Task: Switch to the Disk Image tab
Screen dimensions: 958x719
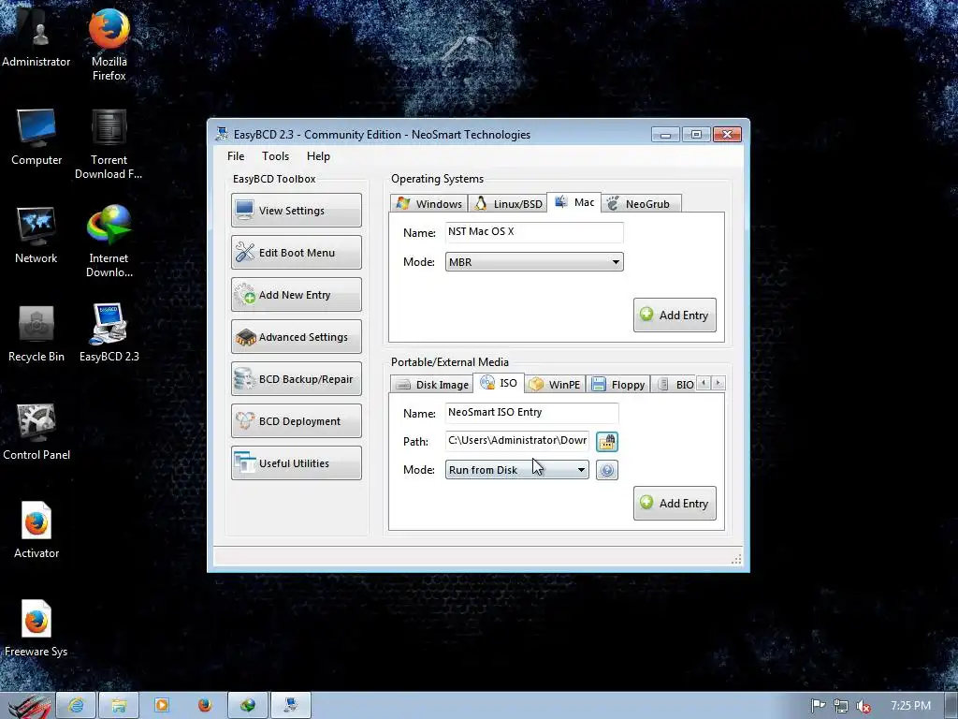Action: [432, 385]
